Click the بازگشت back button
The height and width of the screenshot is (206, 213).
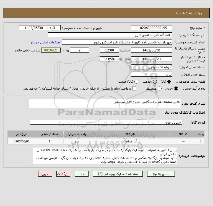(63, 174)
